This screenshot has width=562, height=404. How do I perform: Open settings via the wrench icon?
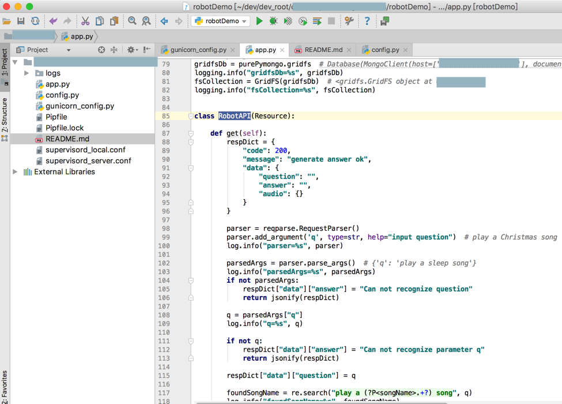coord(349,21)
